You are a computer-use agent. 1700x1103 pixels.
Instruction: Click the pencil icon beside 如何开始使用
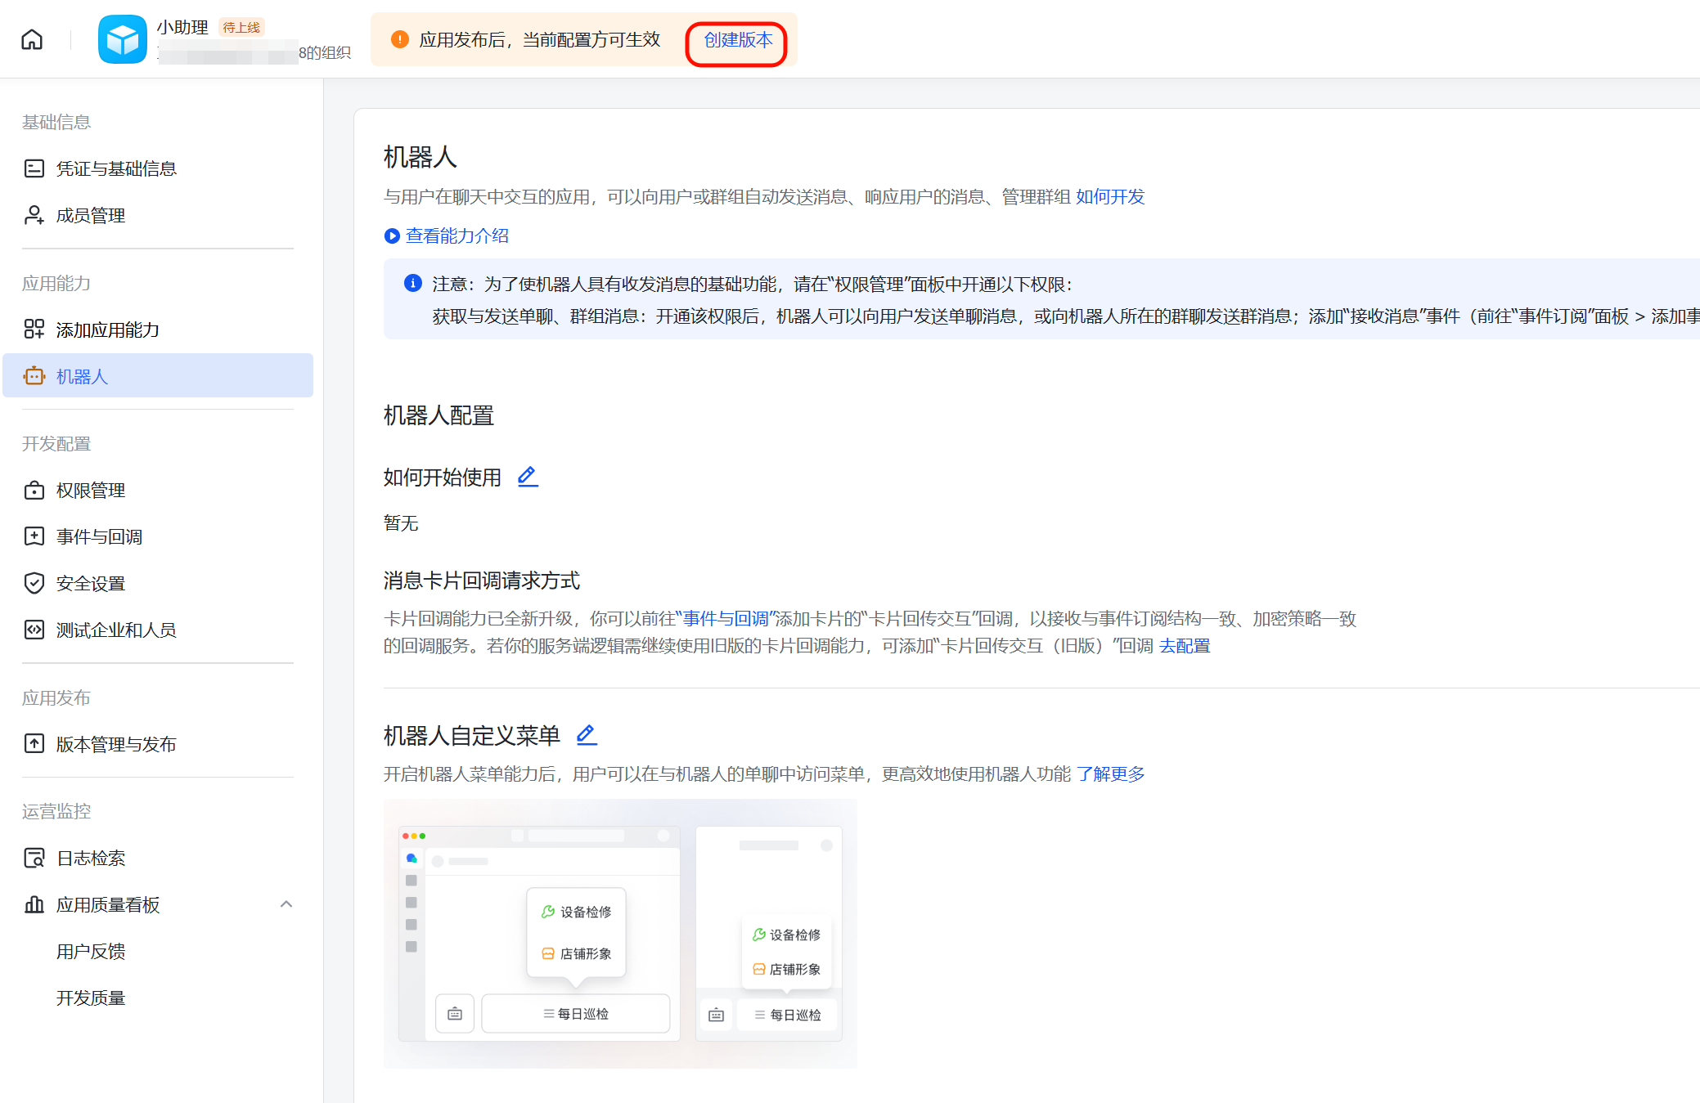[x=528, y=476]
